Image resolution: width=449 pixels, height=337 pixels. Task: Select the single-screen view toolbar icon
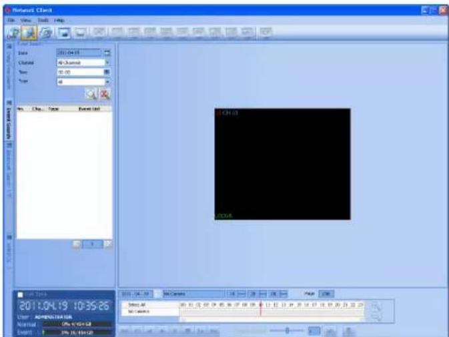click(64, 33)
